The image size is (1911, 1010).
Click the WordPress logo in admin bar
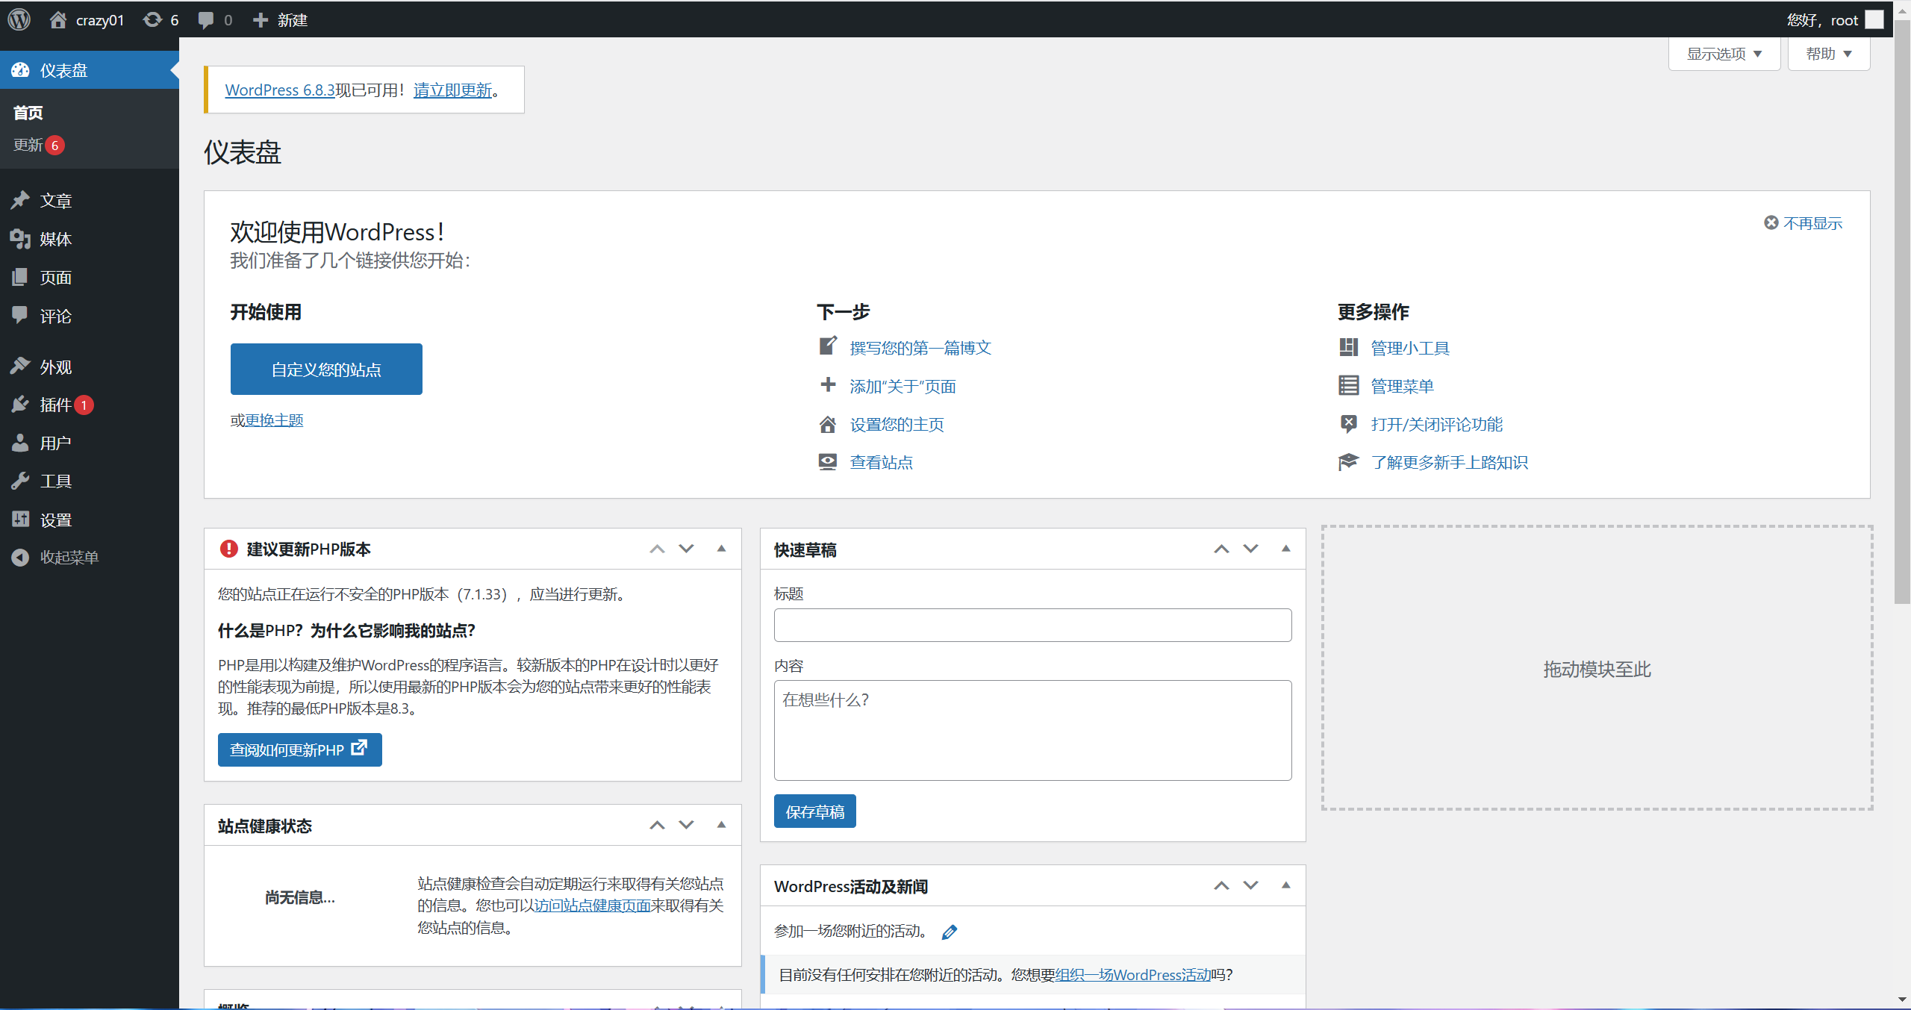[x=19, y=19]
